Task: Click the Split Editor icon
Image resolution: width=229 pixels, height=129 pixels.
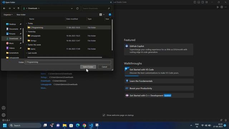Action: pyautogui.click(x=222, y=7)
